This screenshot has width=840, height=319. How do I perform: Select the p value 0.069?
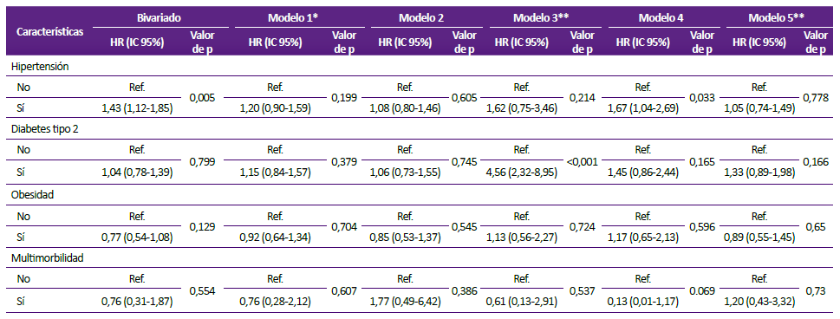point(702,290)
